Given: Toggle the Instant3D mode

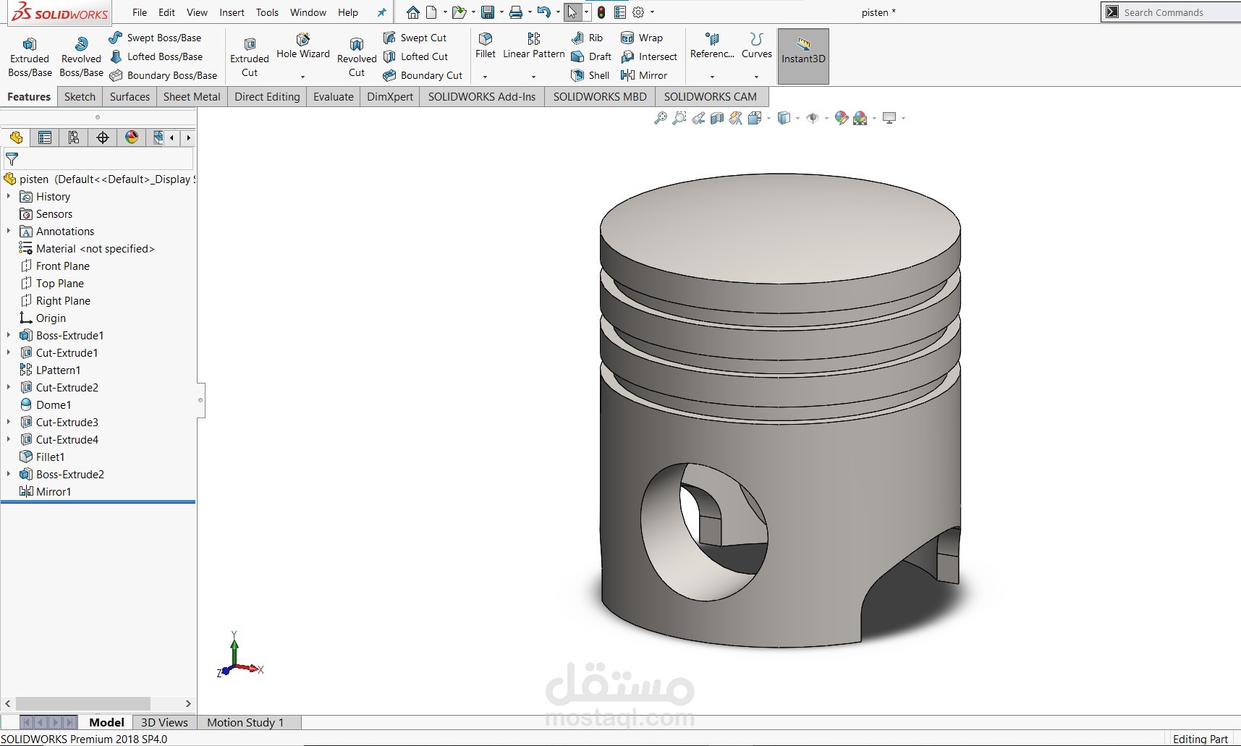Looking at the screenshot, I should coord(803,56).
